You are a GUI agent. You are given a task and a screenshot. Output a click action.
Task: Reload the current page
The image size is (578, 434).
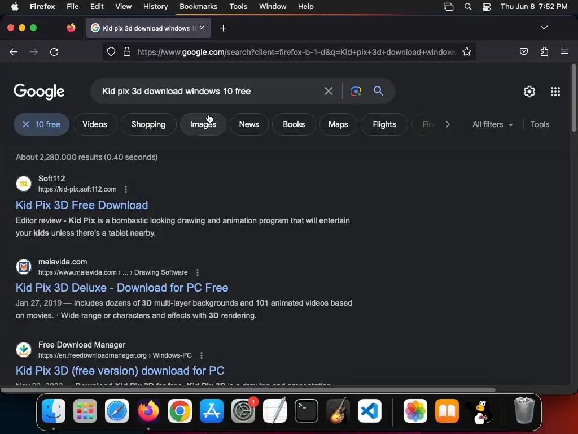pyautogui.click(x=54, y=52)
